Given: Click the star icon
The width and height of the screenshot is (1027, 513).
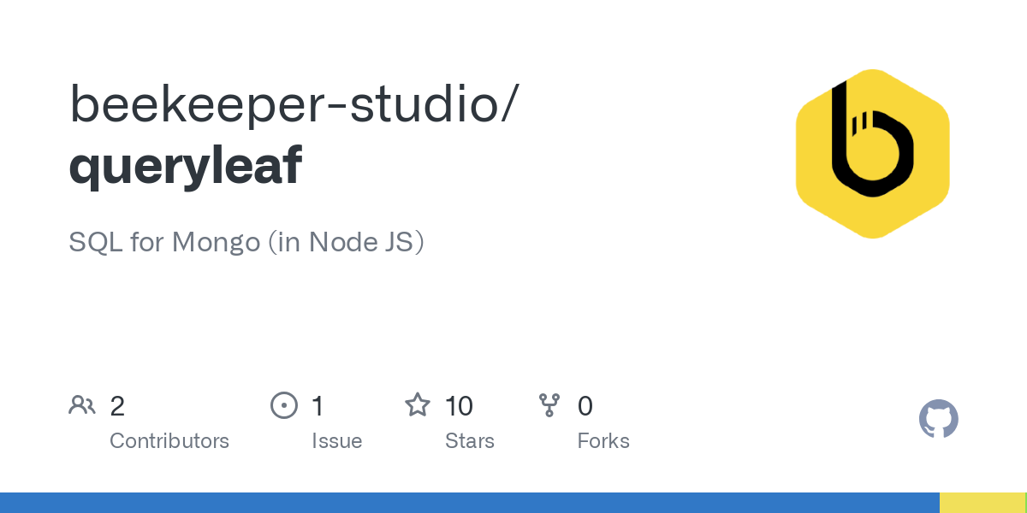Looking at the screenshot, I should pos(418,405).
